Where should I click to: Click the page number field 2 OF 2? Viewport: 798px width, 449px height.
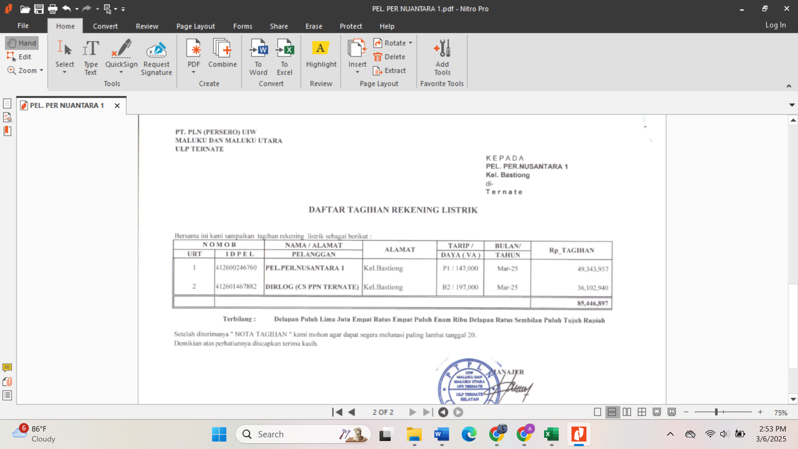[383, 412]
